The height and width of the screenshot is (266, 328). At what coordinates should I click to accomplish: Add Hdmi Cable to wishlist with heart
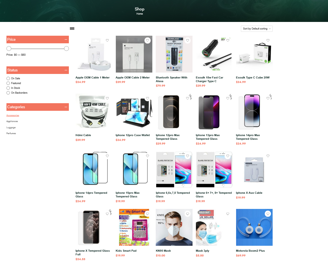[x=107, y=98]
